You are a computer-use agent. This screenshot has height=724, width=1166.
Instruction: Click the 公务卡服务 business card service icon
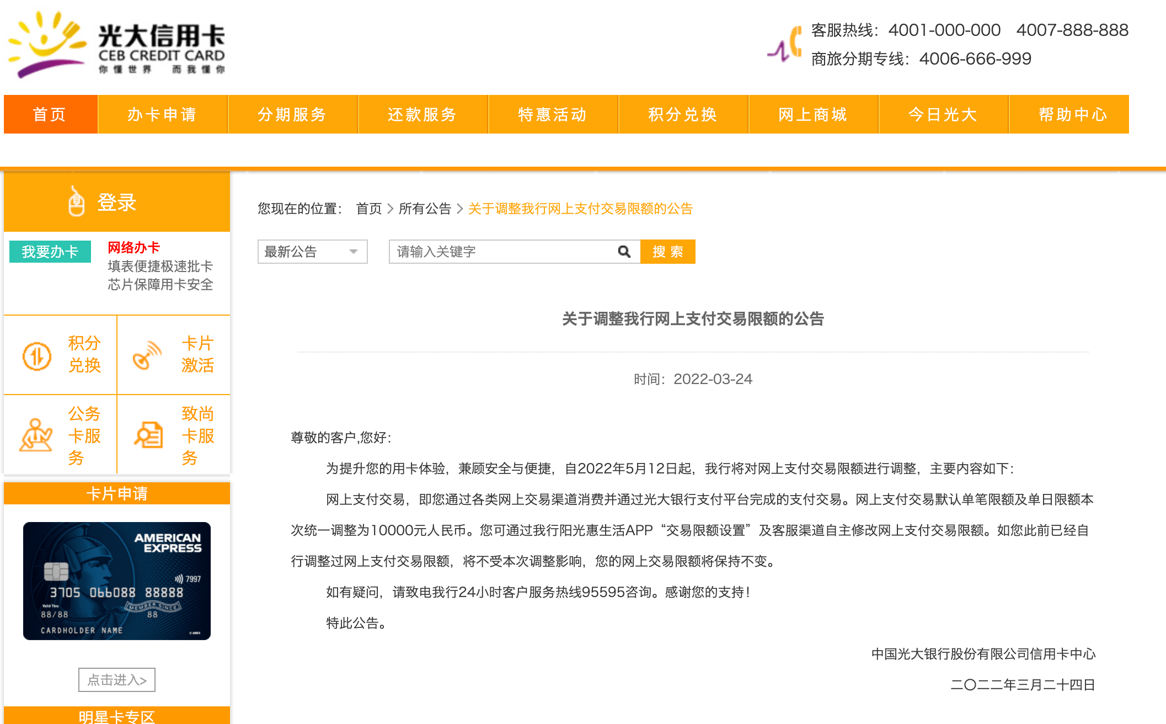click(x=35, y=434)
